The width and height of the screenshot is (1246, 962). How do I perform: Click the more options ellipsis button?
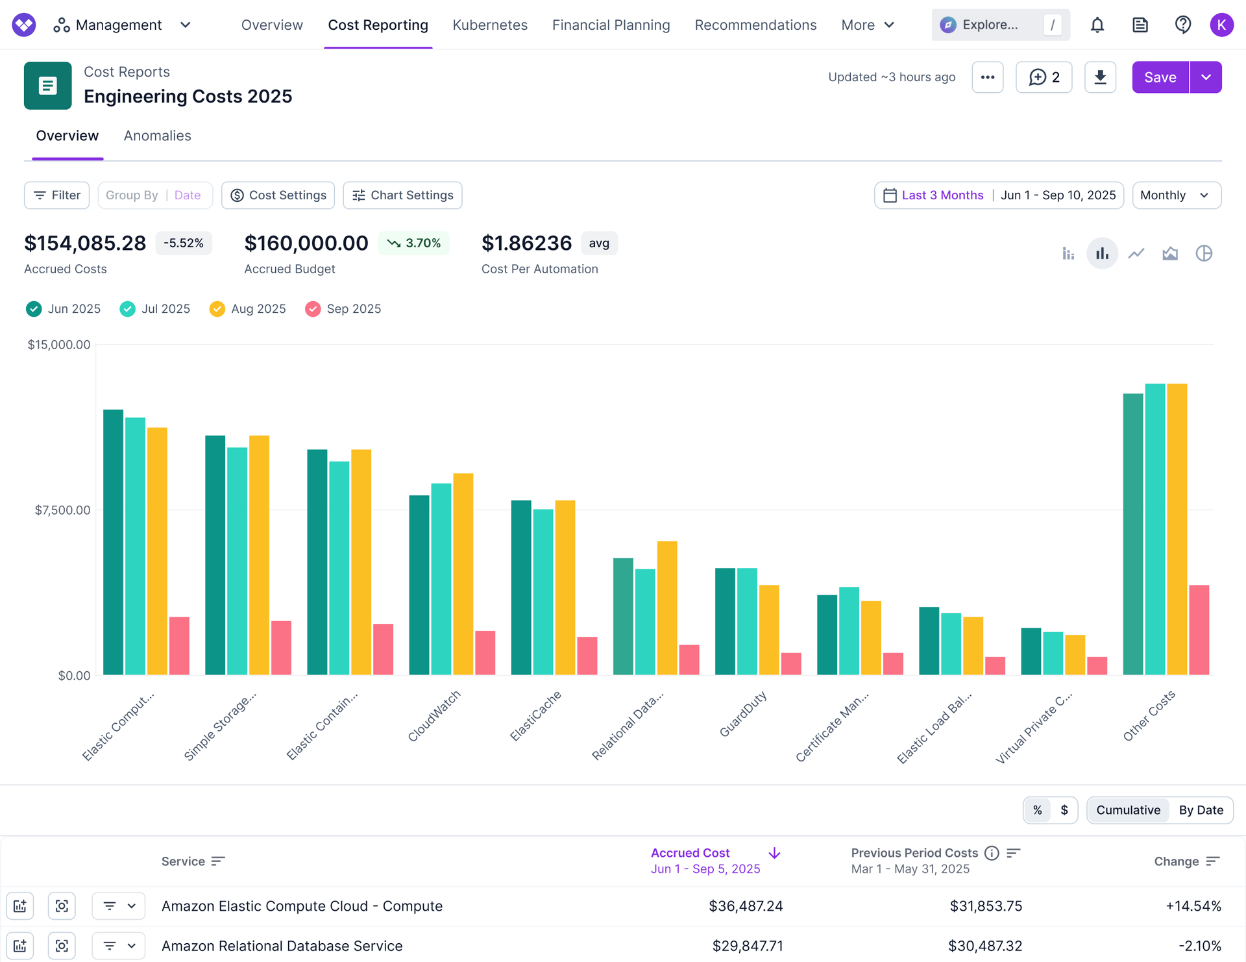[987, 77]
